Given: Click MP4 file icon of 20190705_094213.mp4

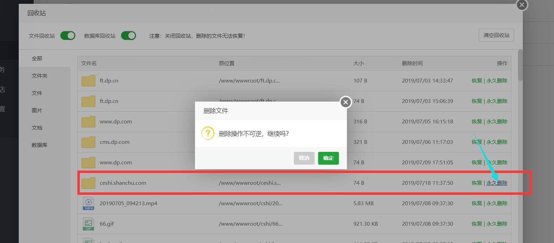Looking at the screenshot, I should 88,203.
